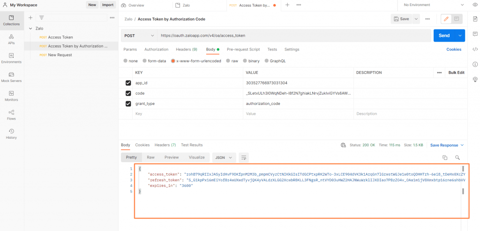Open the Monitors sidebar panel
This screenshot has width=480, height=231.
(11, 96)
